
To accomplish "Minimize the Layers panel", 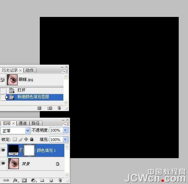I will 63,120.
